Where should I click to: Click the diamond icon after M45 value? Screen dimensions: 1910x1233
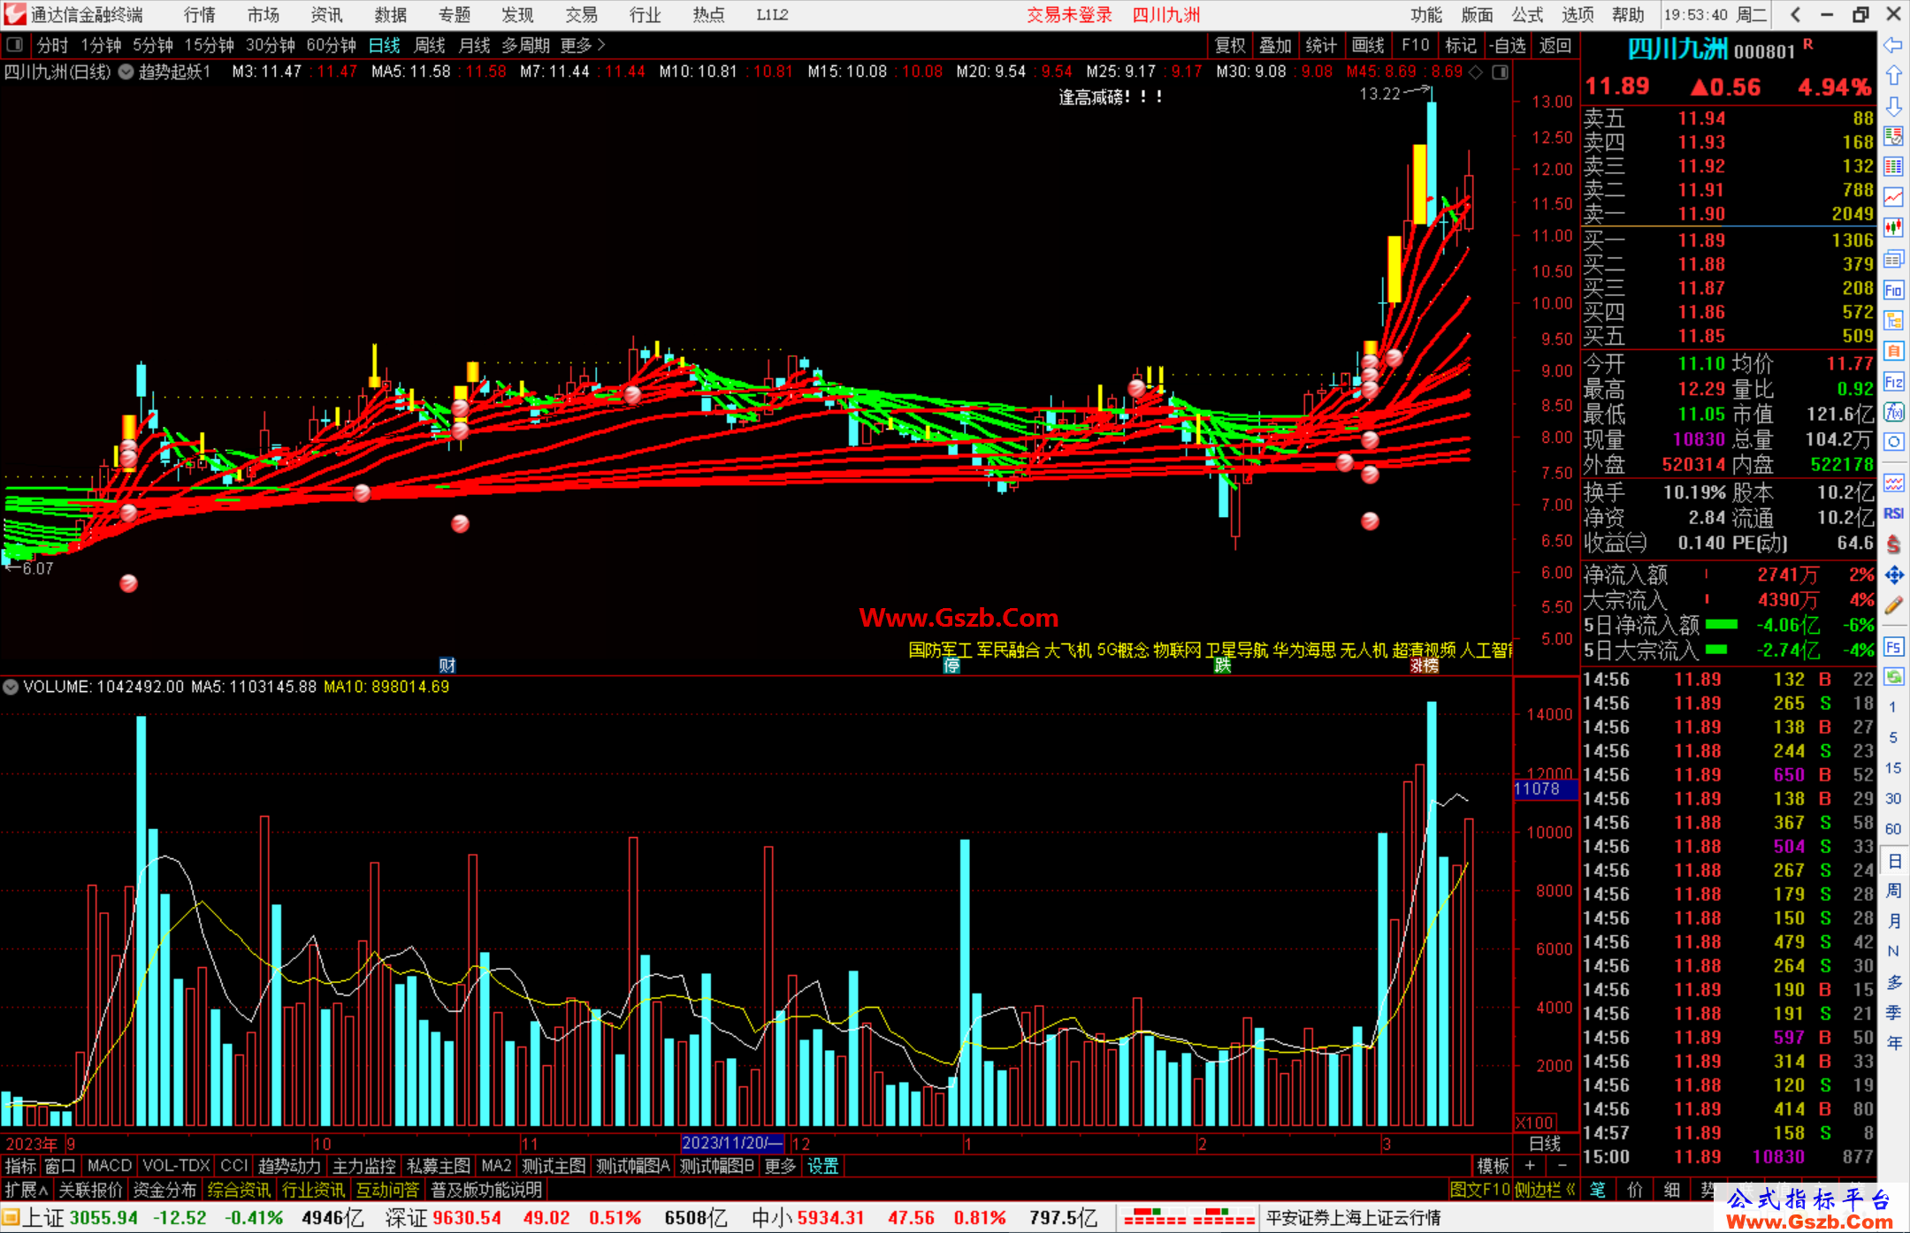point(1476,72)
